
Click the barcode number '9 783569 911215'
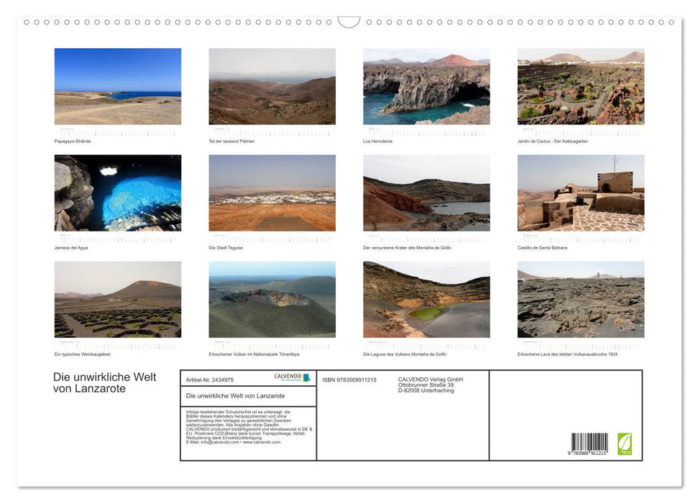coord(587,453)
